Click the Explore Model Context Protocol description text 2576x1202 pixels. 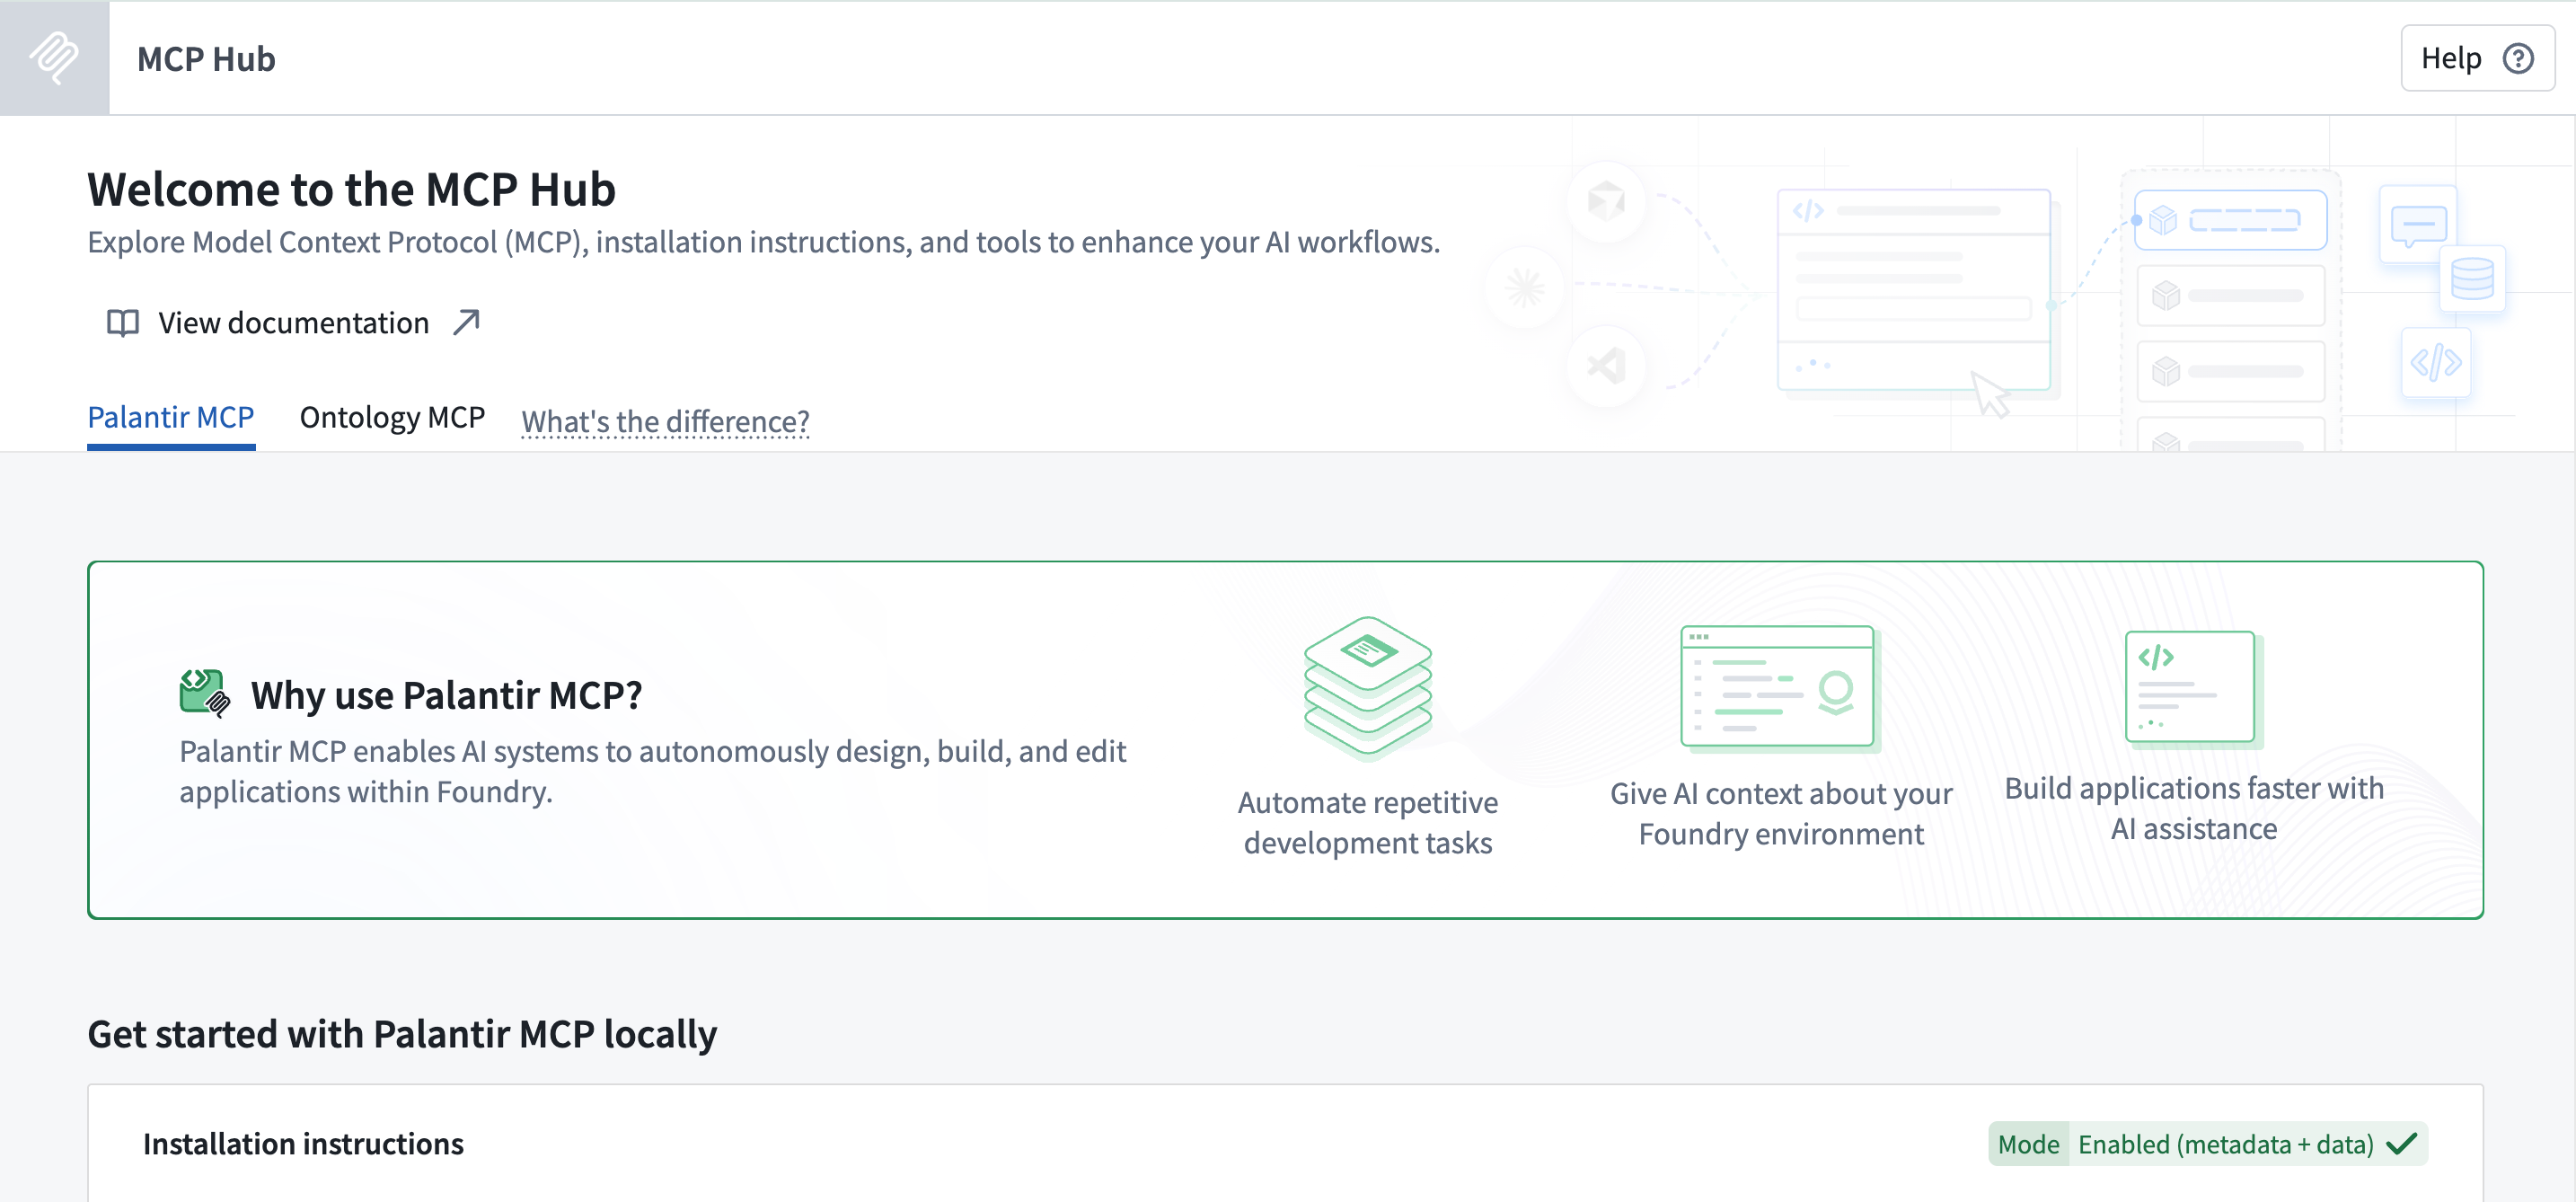pyautogui.click(x=763, y=242)
